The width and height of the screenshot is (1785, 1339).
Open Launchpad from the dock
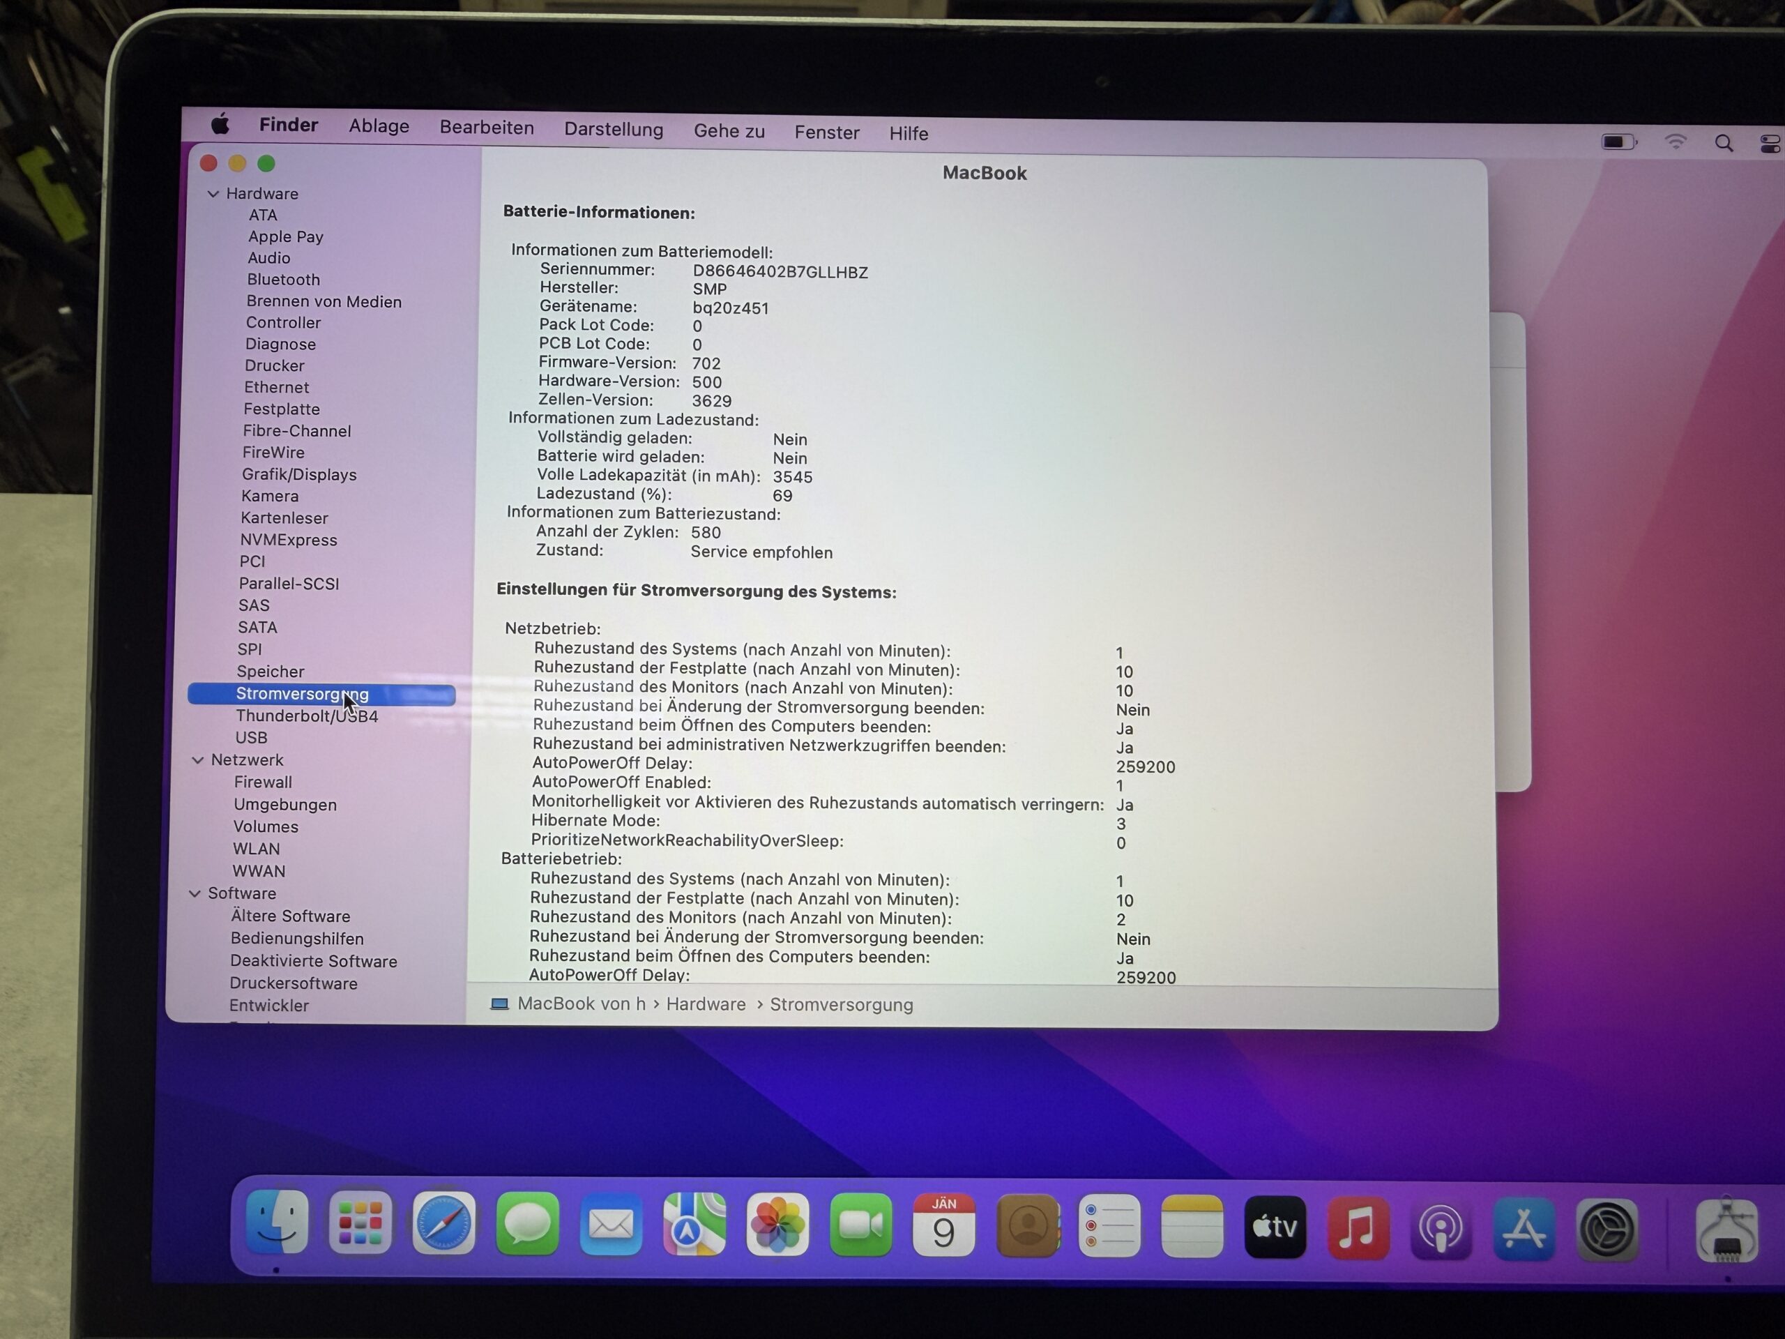click(x=360, y=1223)
